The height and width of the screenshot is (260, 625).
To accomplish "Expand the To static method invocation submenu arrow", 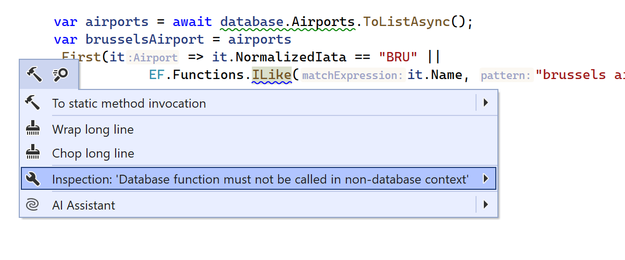I will 485,103.
